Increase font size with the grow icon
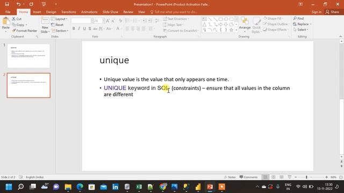Screen dimensions: 344x193 [107, 21]
